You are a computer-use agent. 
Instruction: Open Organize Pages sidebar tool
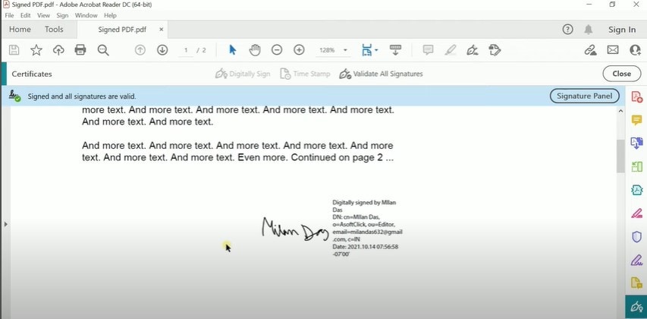click(637, 167)
